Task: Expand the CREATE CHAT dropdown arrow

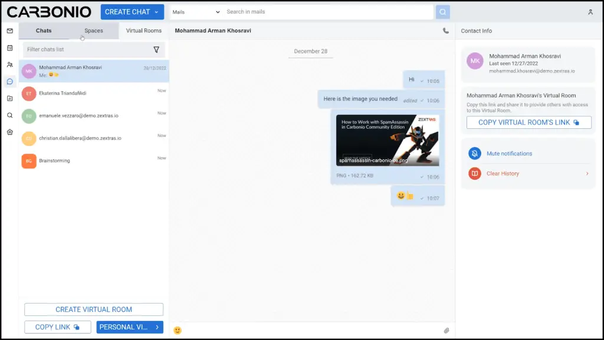Action: click(x=156, y=12)
